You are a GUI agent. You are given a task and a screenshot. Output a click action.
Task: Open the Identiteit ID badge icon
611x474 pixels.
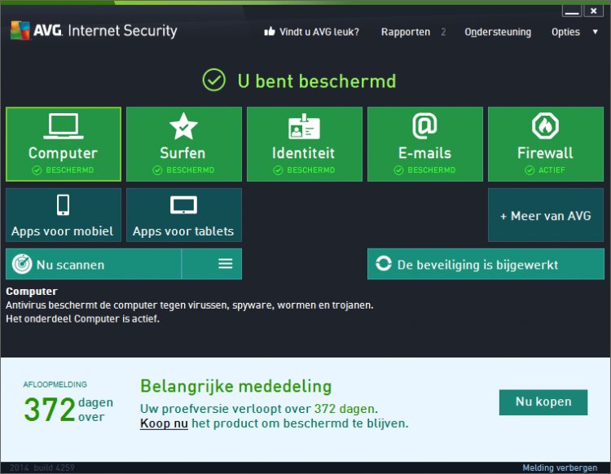[304, 127]
